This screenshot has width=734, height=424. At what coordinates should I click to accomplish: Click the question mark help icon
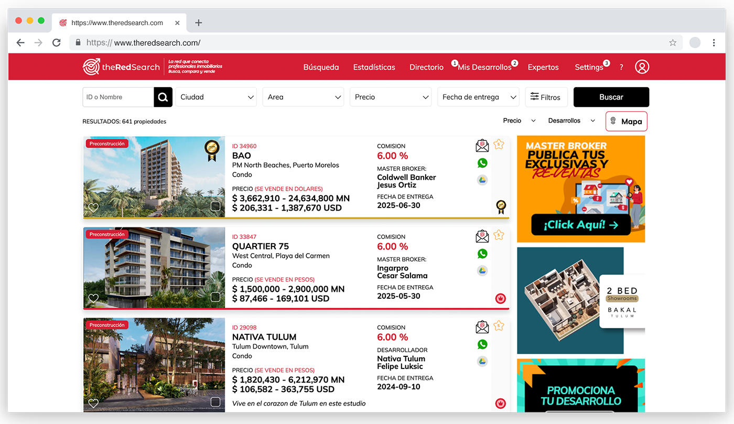tap(621, 68)
